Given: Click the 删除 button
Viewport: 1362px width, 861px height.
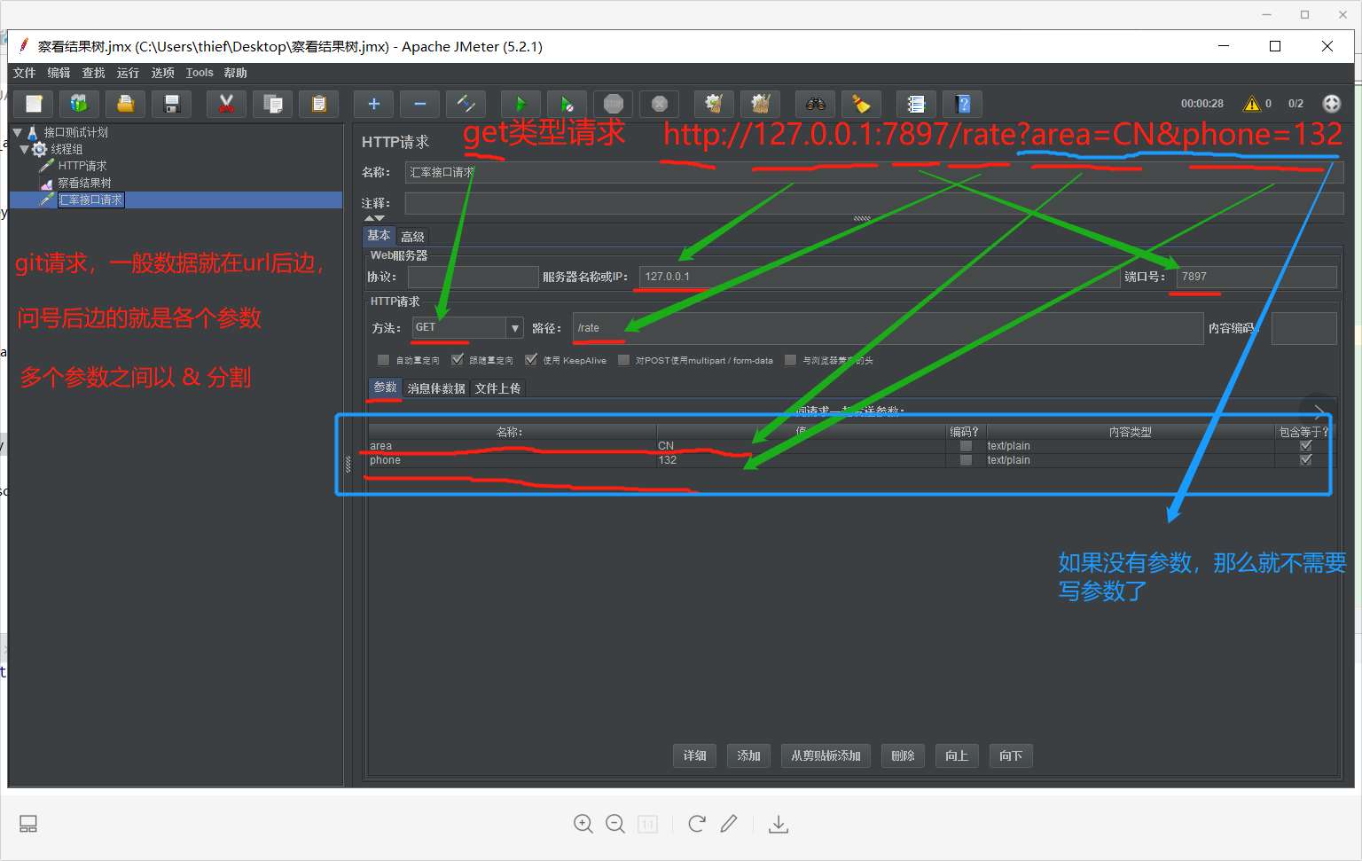Looking at the screenshot, I should coord(904,755).
